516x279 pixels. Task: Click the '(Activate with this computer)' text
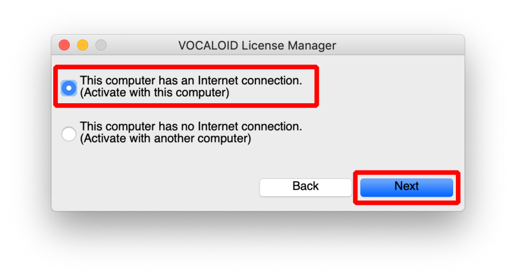tap(155, 93)
